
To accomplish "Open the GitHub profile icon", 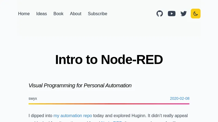I will tap(160, 14).
